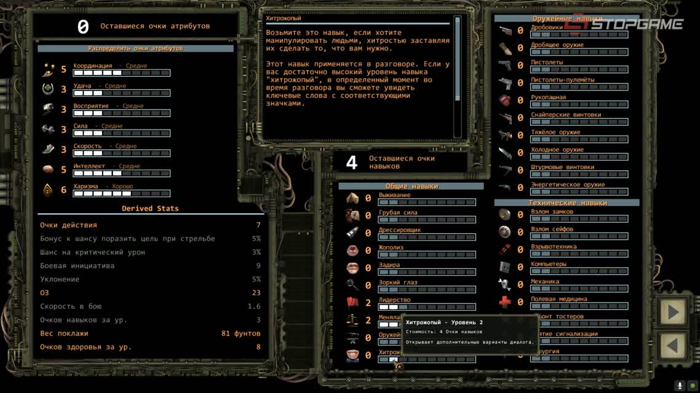Click the Распределить очки атрибутов header

[x=135, y=48]
